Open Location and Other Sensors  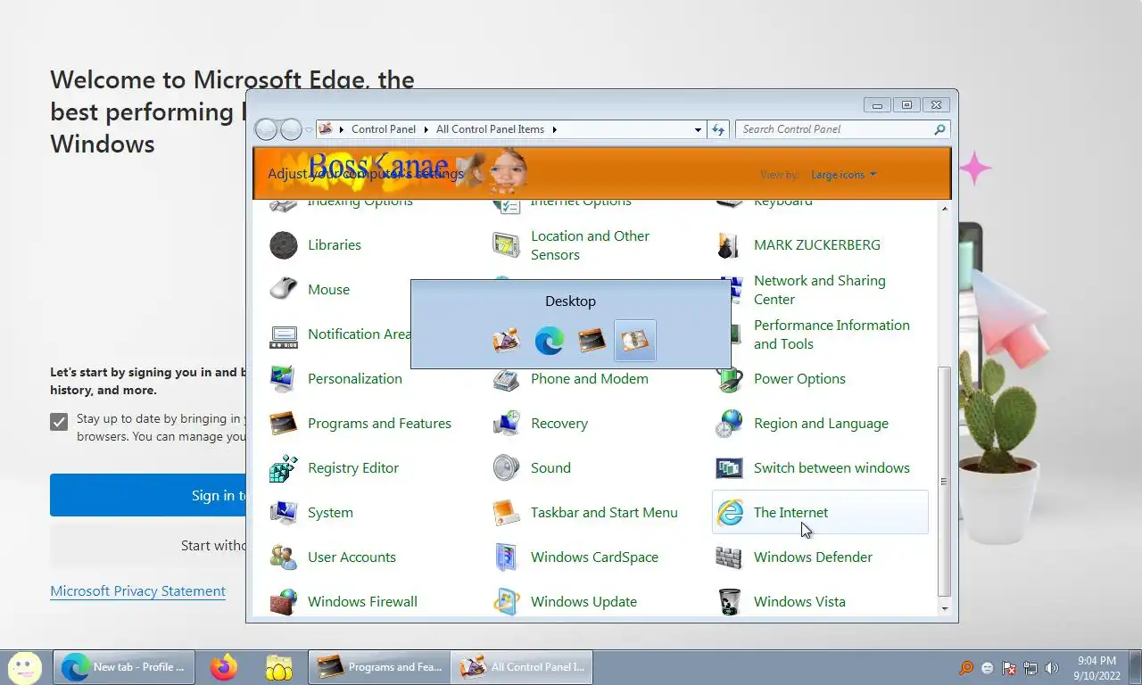[590, 244]
